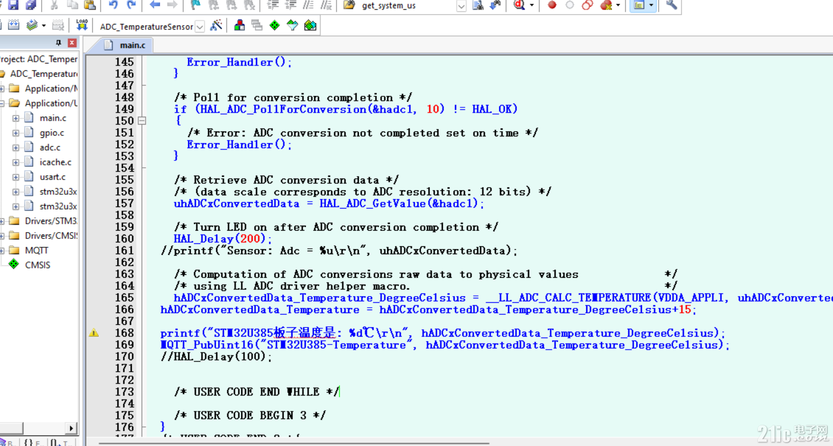
Task: Expand the main.c tree node
Action: [16, 118]
